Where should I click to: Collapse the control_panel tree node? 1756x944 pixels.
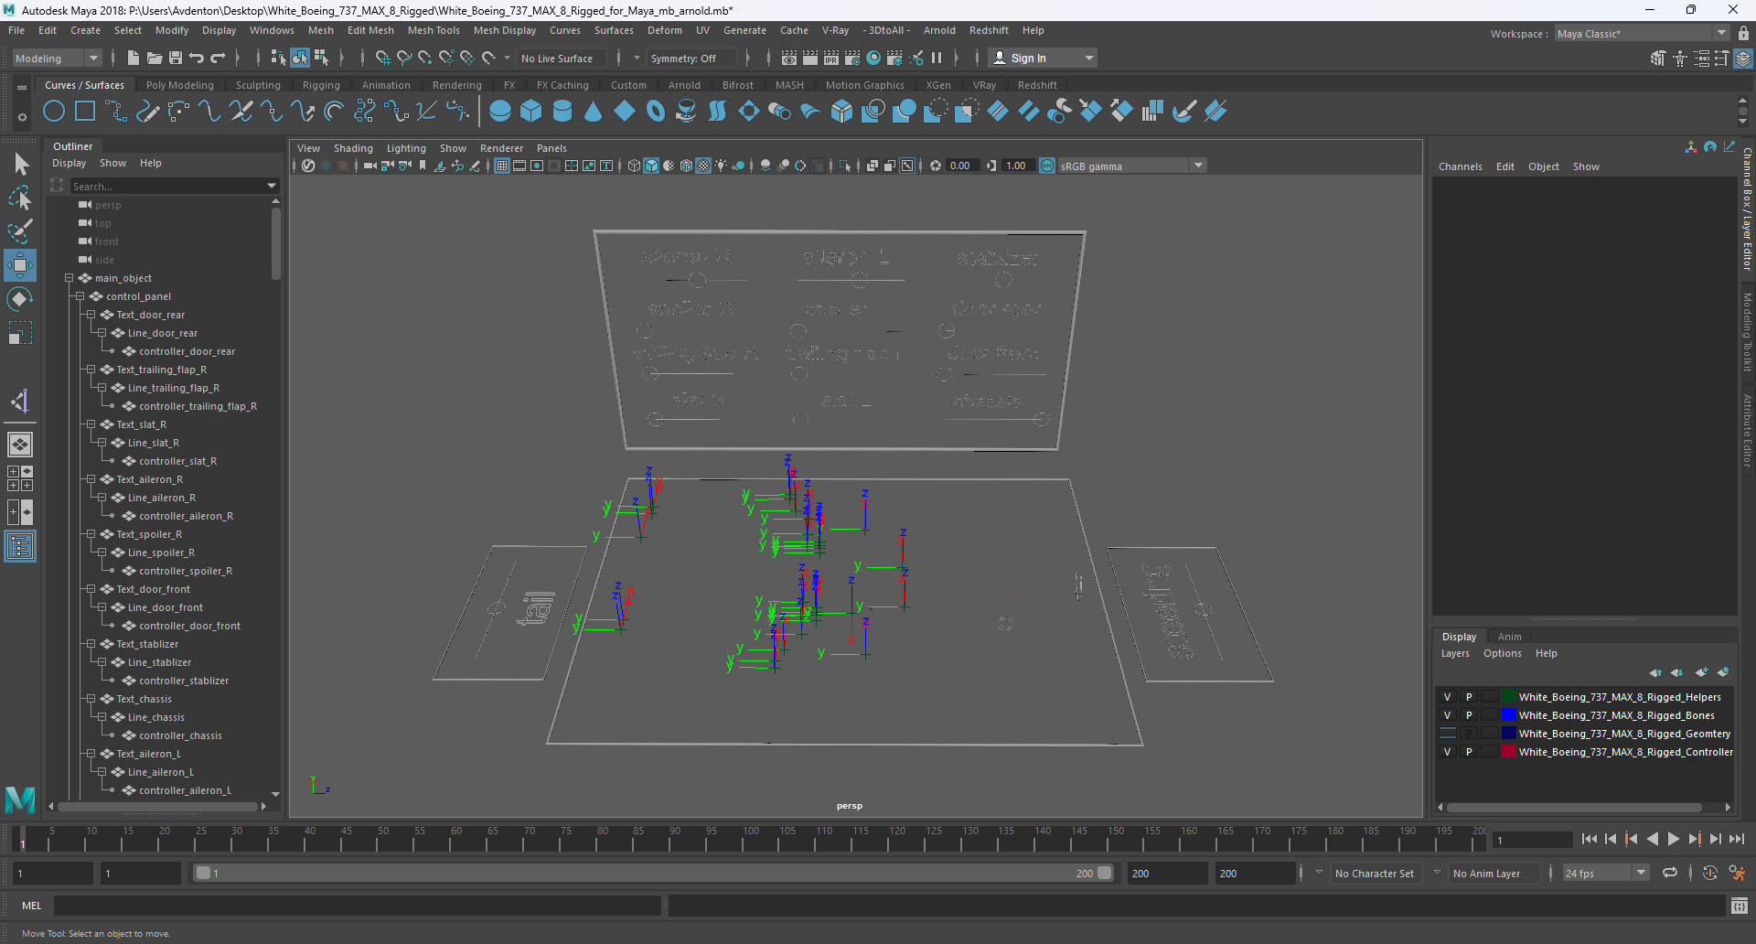click(x=80, y=296)
